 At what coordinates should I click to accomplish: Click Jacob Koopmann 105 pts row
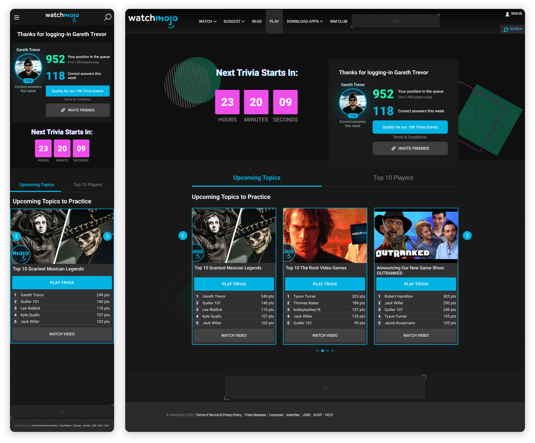(x=416, y=323)
